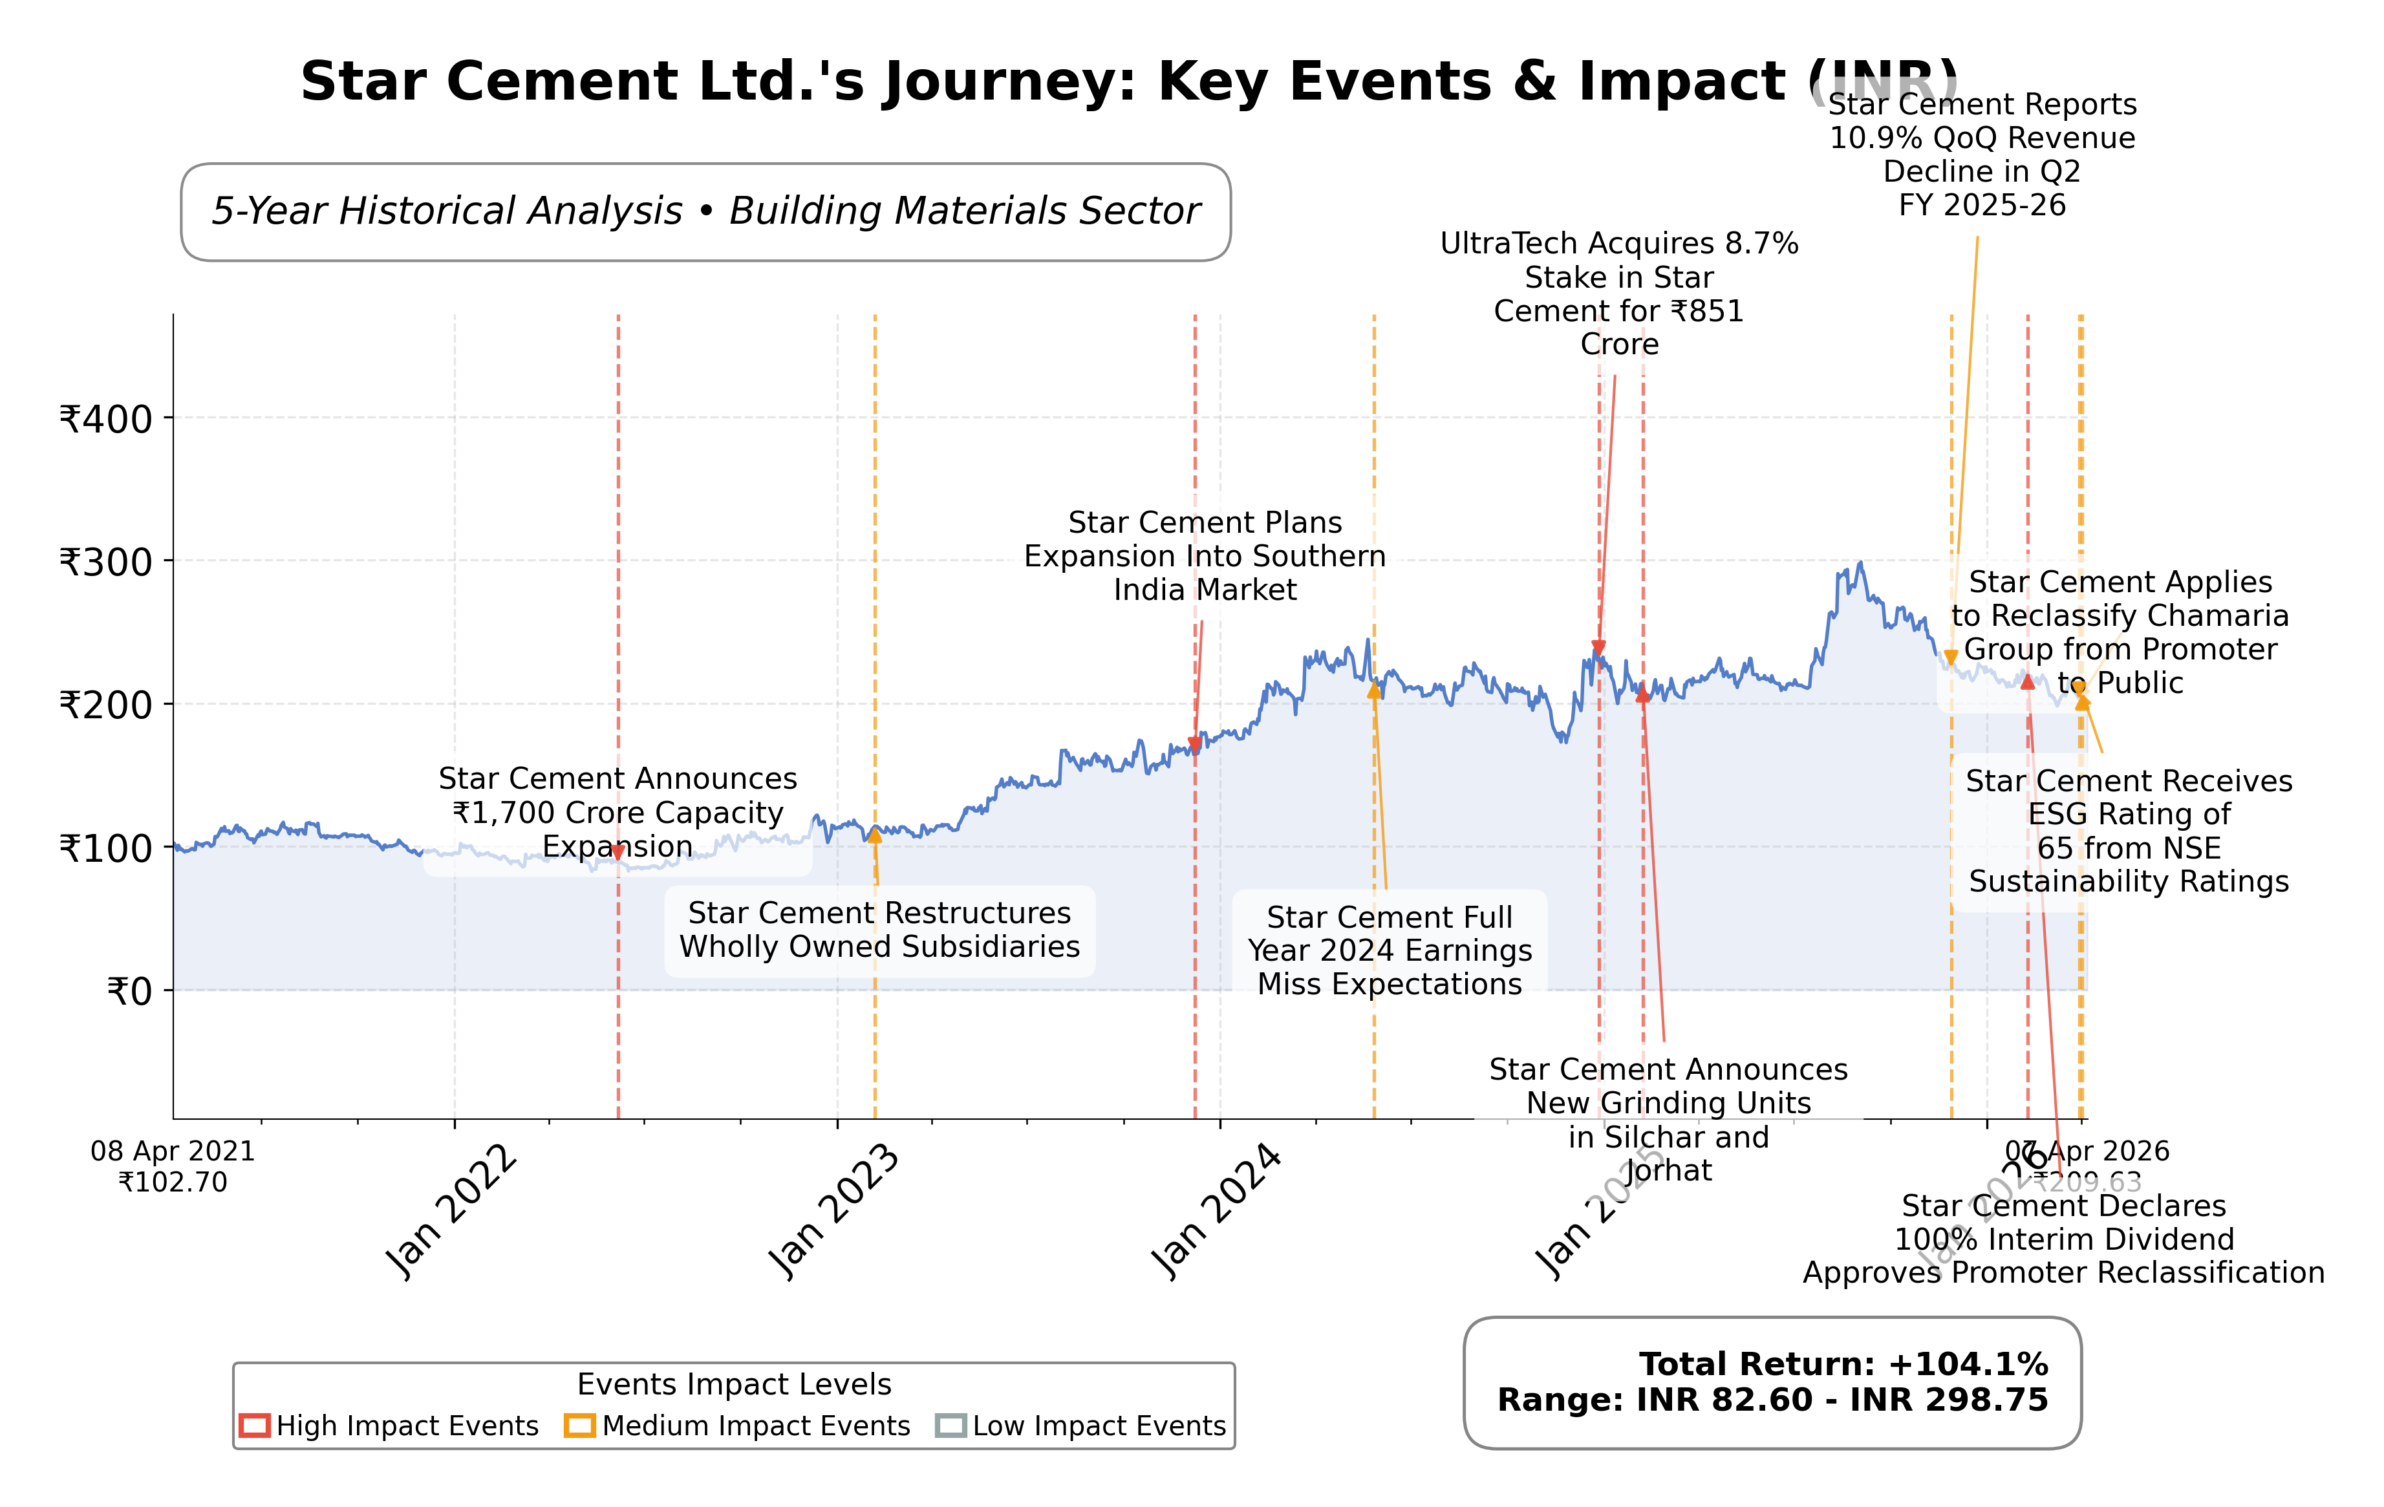Click the chart title 'Star Cement Ltd.'s Journey'
2384x1507 pixels.
pos(1129,81)
